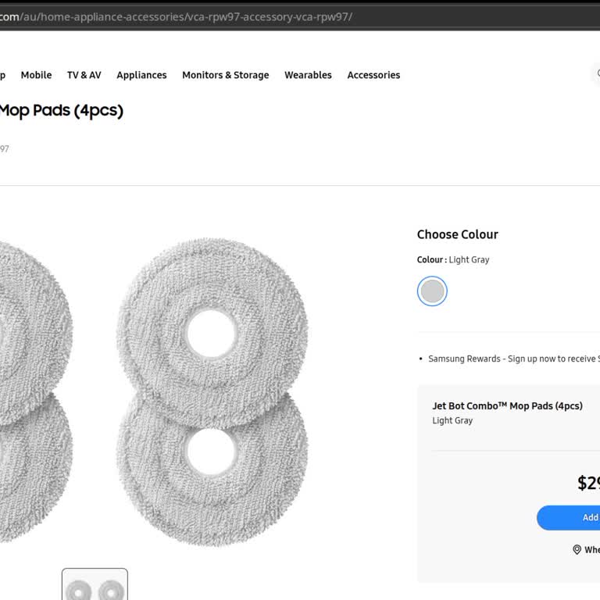
Task: Open the Appliances menu
Action: pyautogui.click(x=141, y=75)
